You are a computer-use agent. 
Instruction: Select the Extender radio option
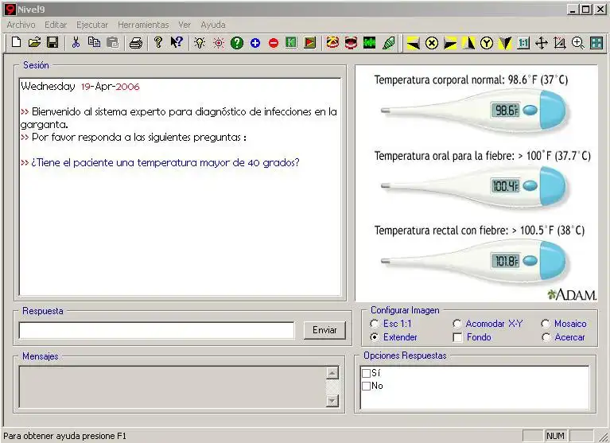click(x=375, y=337)
